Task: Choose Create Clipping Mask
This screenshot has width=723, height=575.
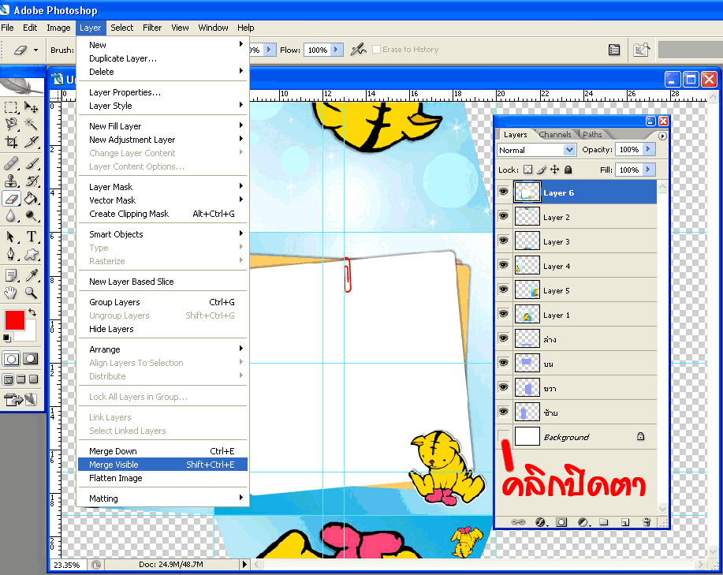Action: [162, 214]
